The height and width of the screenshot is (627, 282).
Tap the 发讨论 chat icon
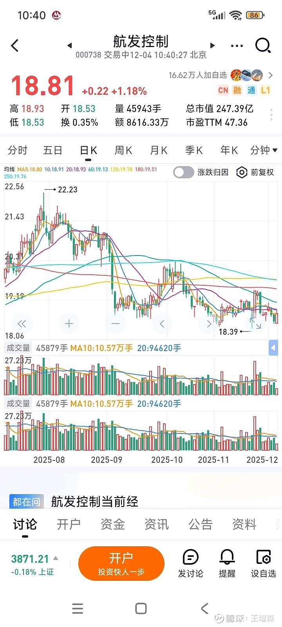click(191, 564)
